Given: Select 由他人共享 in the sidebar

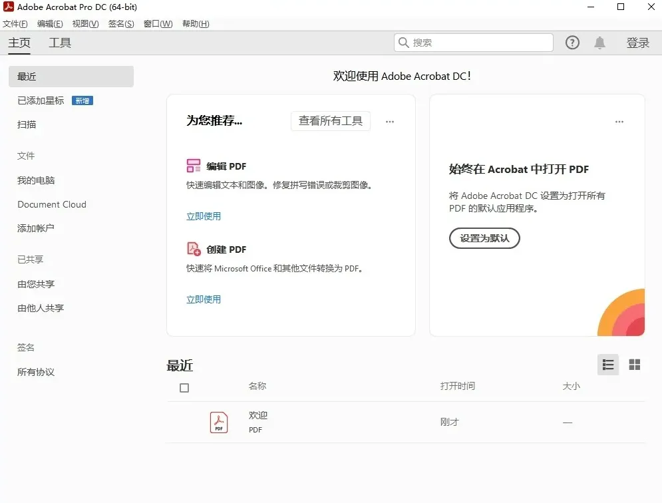Looking at the screenshot, I should click(41, 308).
